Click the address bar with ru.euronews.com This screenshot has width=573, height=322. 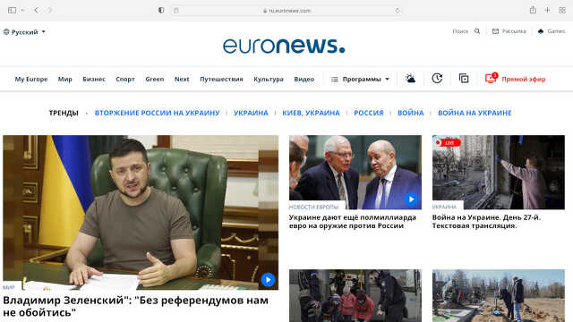[x=286, y=11]
